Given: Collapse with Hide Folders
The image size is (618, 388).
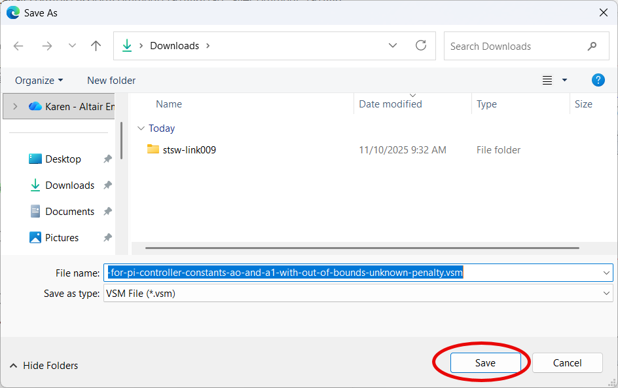Looking at the screenshot, I should click(43, 366).
